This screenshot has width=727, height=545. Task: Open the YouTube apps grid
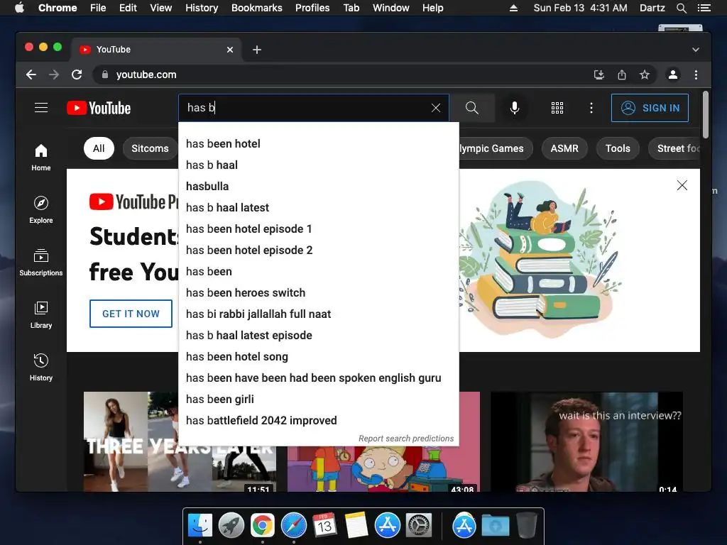click(557, 108)
